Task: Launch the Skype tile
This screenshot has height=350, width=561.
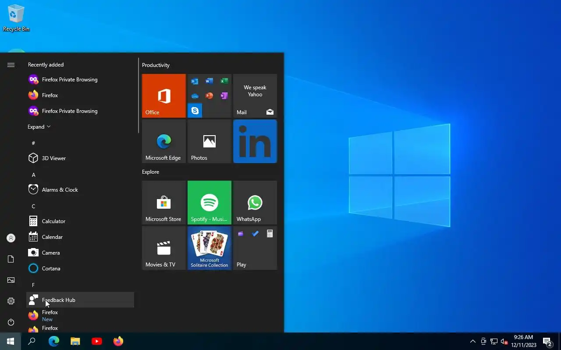Action: coord(195,111)
